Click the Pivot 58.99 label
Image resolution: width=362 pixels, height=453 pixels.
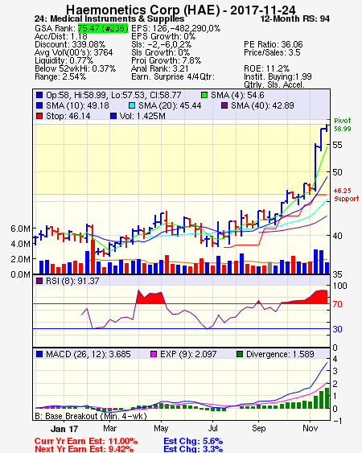tap(343, 125)
